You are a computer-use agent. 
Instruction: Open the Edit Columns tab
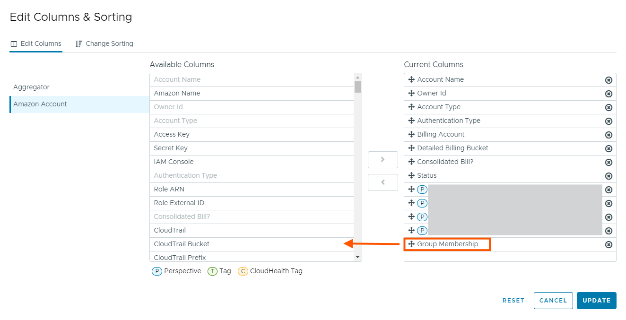click(36, 43)
